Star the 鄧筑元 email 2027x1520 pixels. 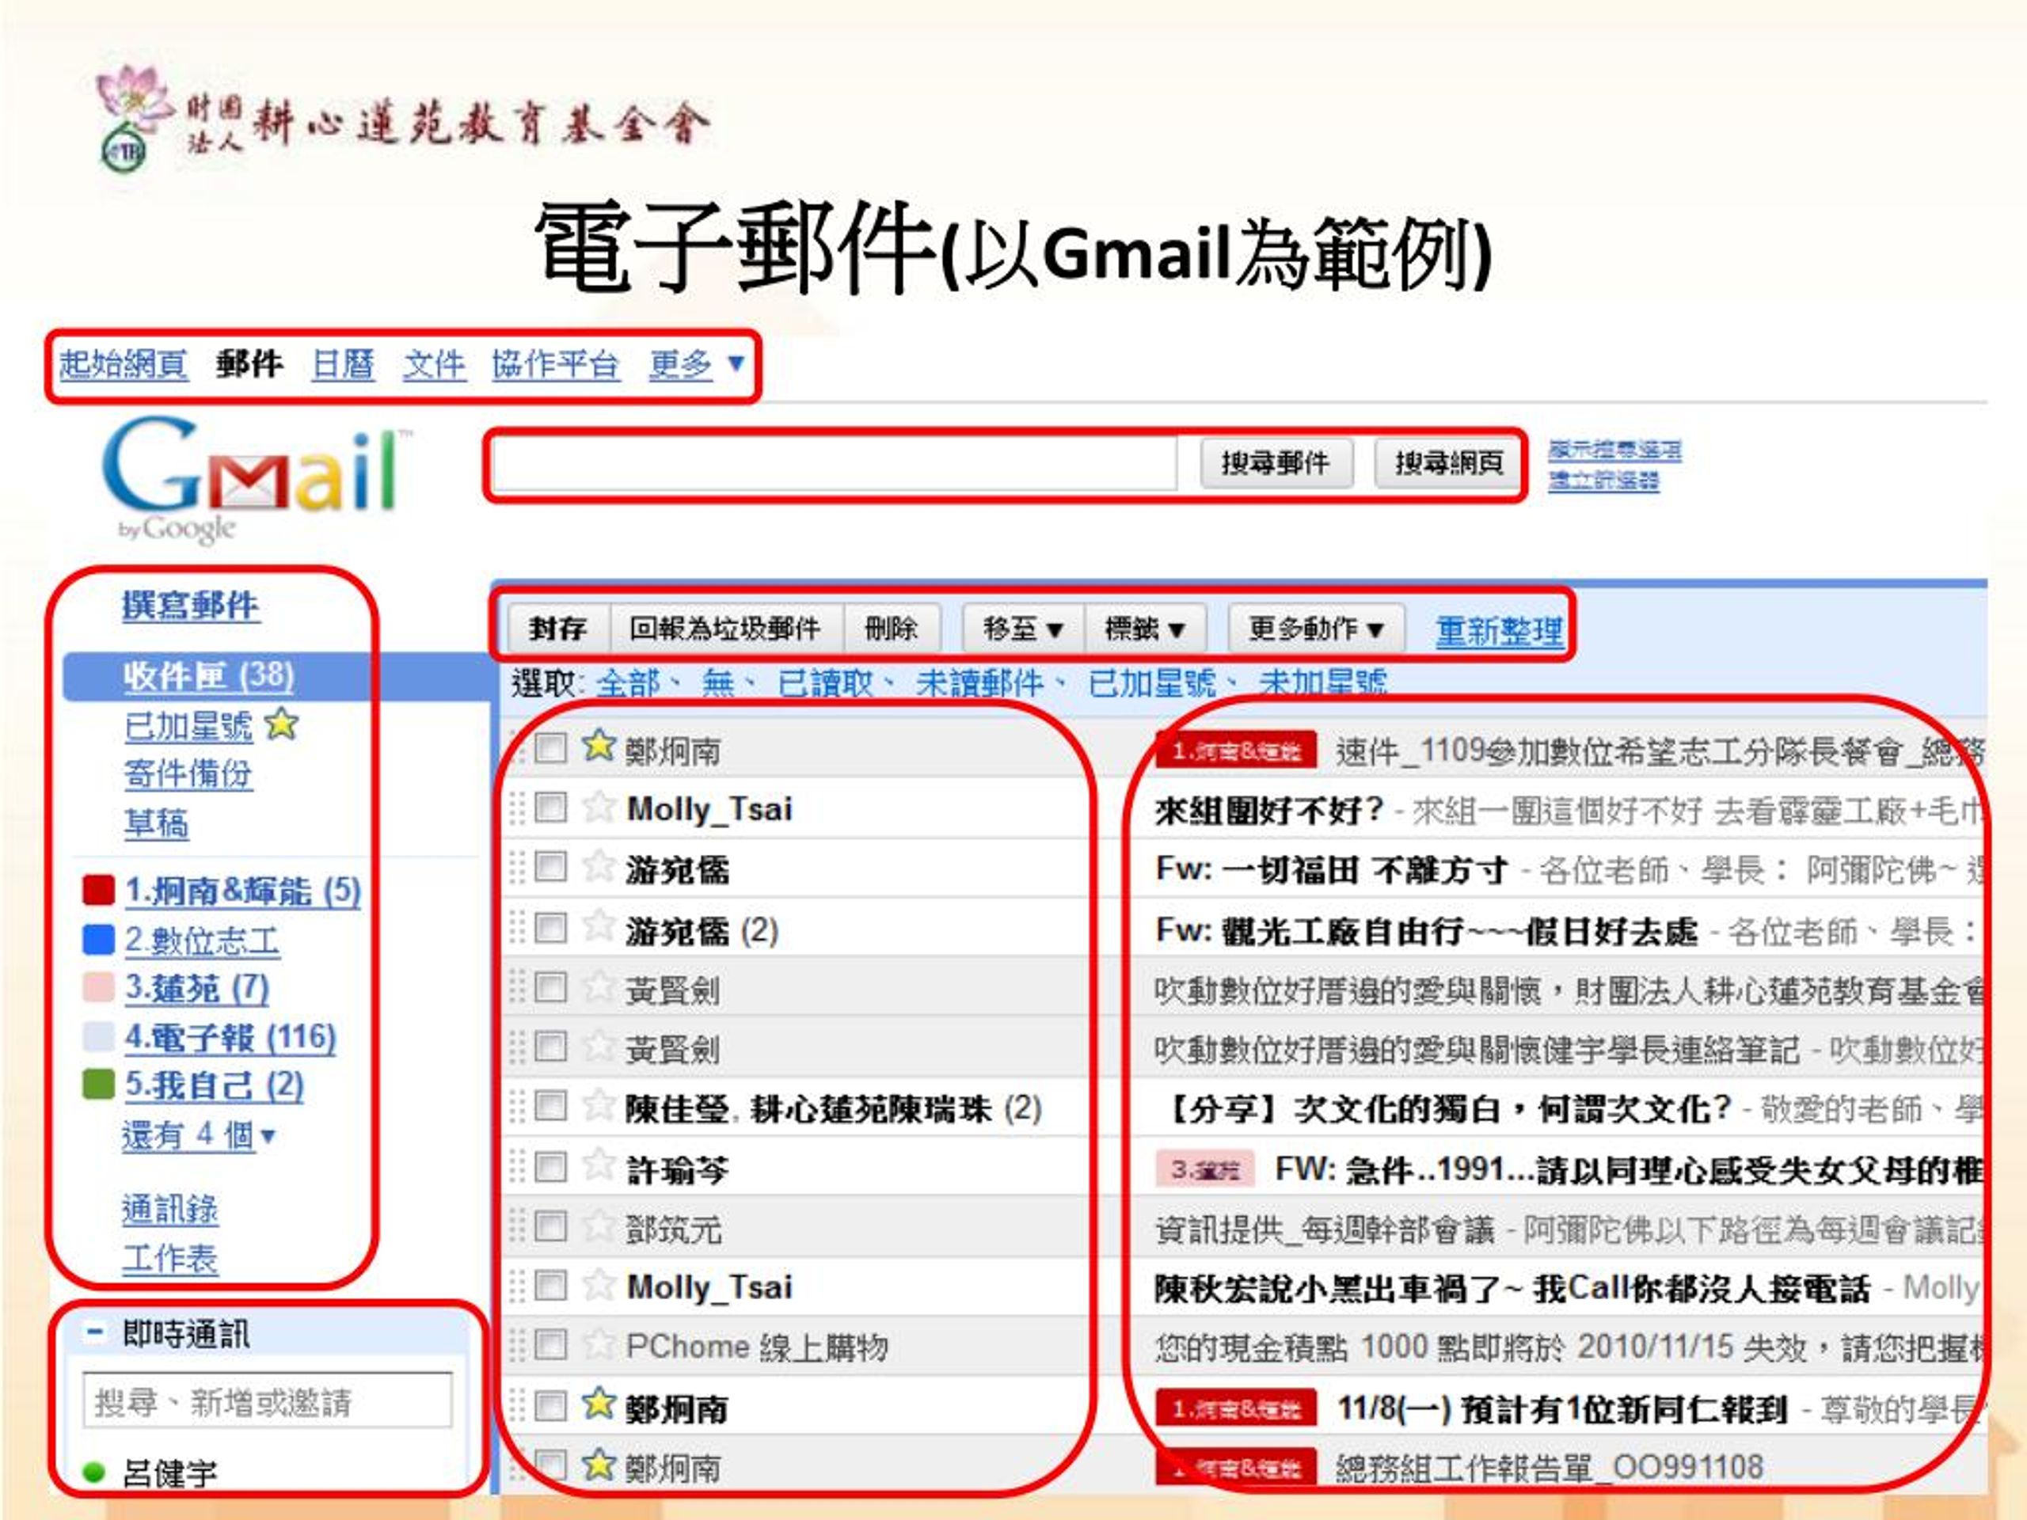tap(599, 1225)
